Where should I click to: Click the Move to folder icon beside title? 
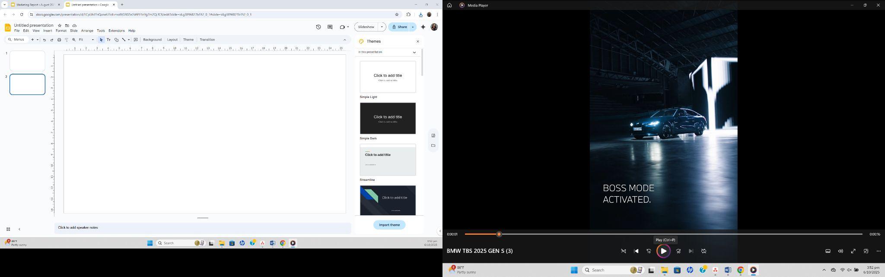67,25
